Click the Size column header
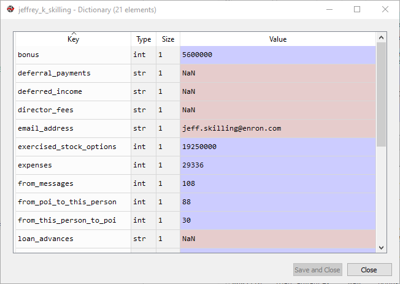Image resolution: width=400 pixels, height=284 pixels. (x=167, y=39)
